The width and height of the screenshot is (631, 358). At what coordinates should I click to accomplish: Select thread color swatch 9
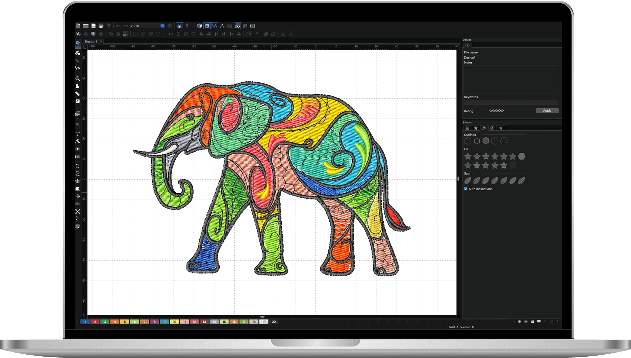[x=165, y=322]
